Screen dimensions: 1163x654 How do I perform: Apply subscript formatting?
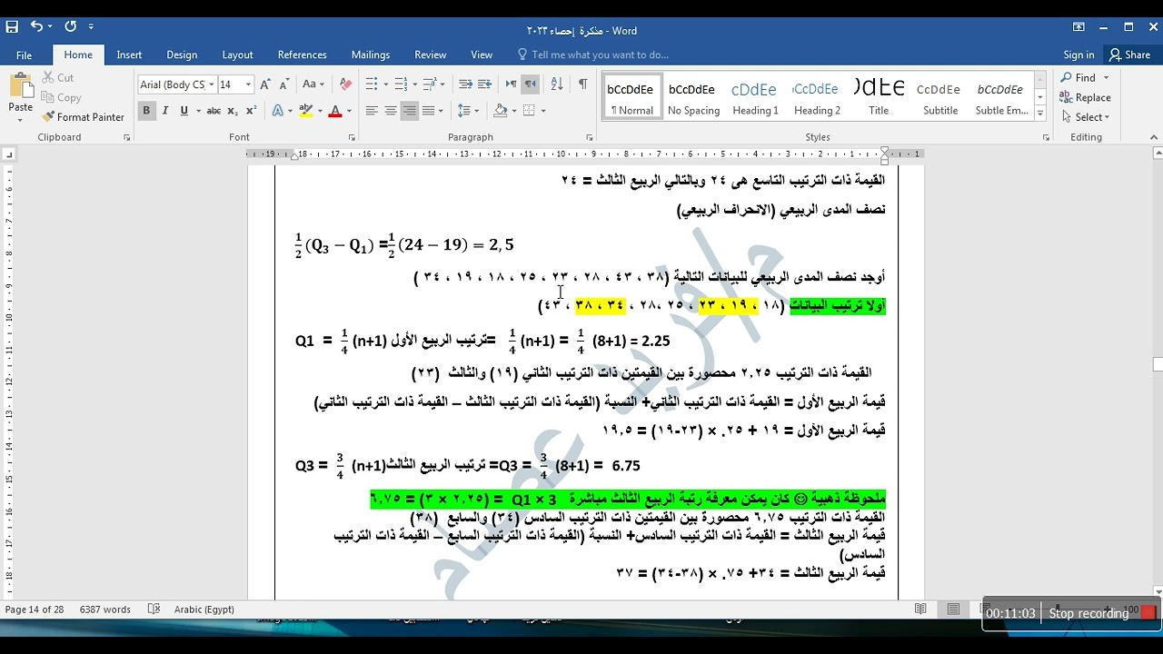coord(233,111)
